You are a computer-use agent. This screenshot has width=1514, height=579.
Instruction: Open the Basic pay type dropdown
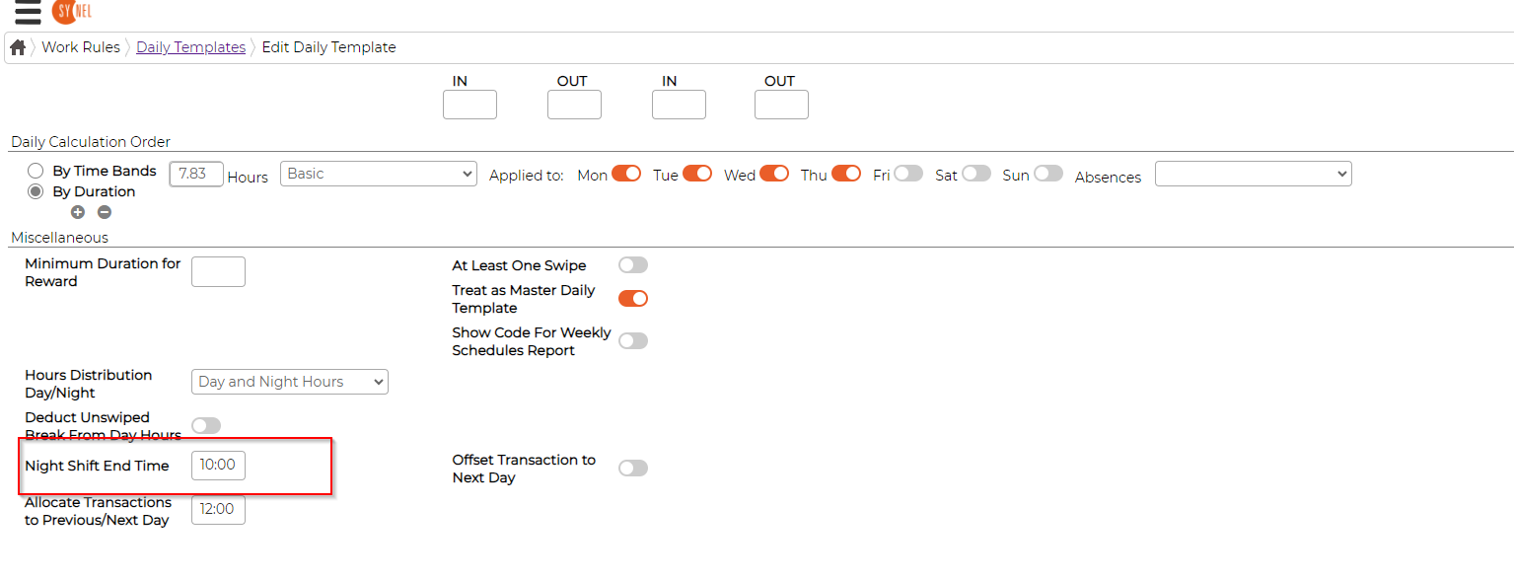point(379,174)
